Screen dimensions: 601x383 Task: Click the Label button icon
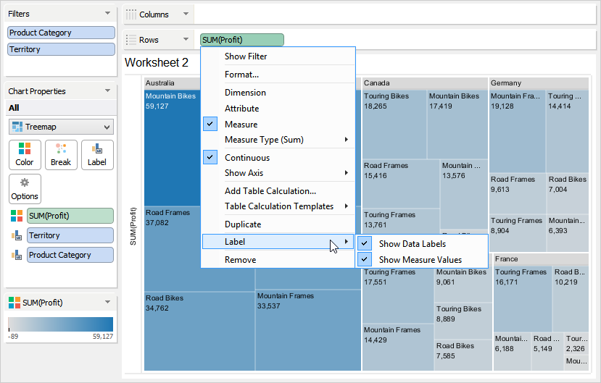click(97, 149)
